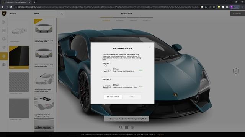This screenshot has width=245, height=137.
Task: Click the share page icon in address bar
Action: point(210,7)
